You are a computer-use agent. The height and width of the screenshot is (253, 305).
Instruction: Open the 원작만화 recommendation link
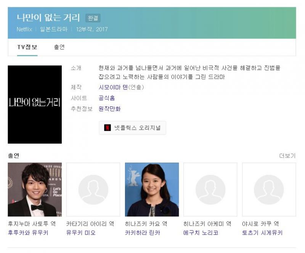tap(109, 109)
